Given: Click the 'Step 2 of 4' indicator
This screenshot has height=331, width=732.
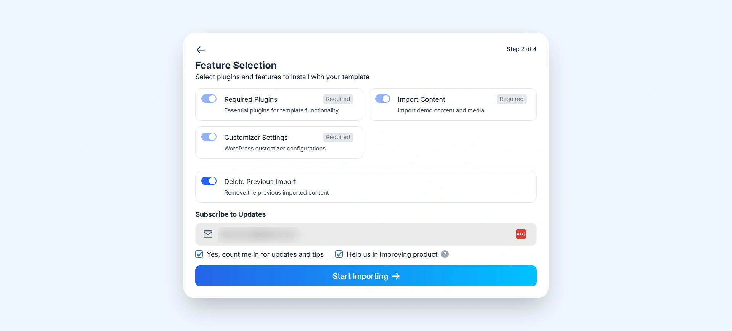Looking at the screenshot, I should (522, 49).
